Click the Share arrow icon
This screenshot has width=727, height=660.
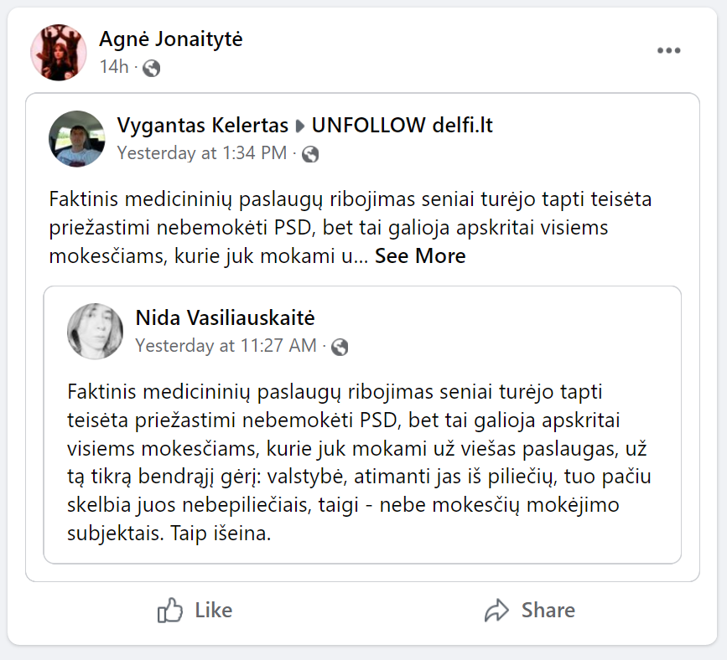[x=497, y=611]
